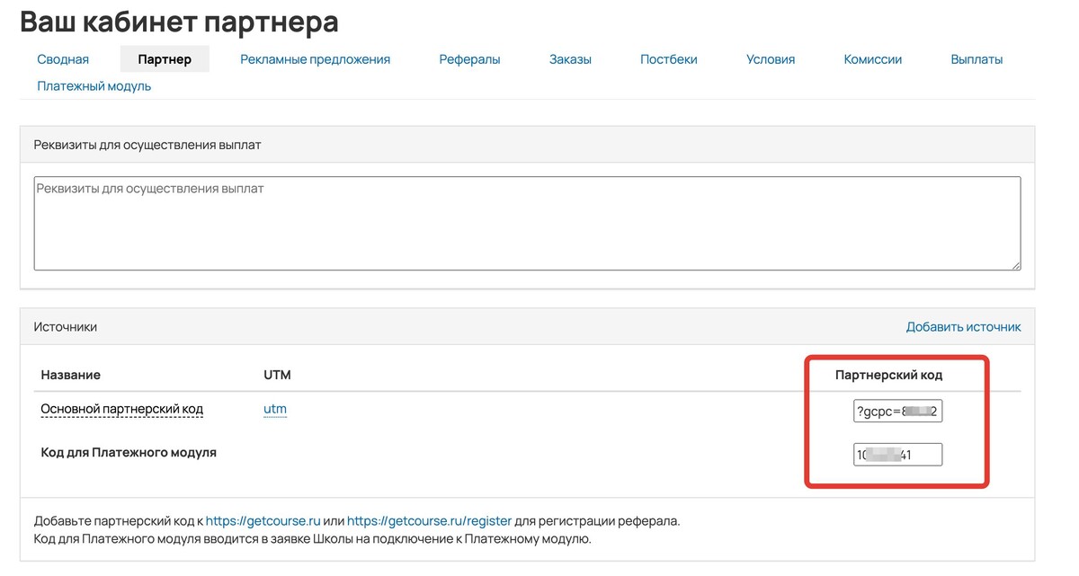Open the Комиссии tab
The width and height of the screenshot is (1079, 576).
[x=873, y=59]
